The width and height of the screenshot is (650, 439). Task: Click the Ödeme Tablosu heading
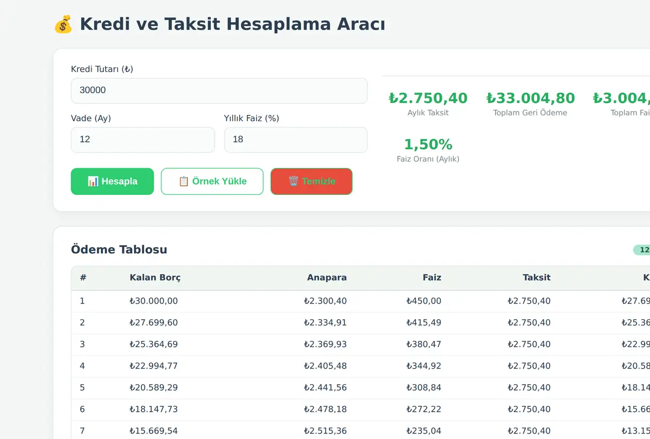coord(119,250)
